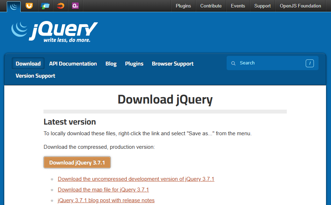Click the jQuery project icon in top bar

(x=14, y=6)
